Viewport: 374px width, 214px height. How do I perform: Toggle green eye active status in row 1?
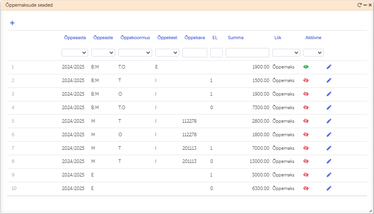click(306, 67)
